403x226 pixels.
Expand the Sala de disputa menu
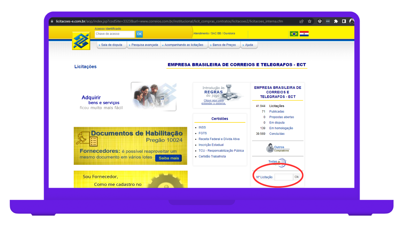[112, 45]
